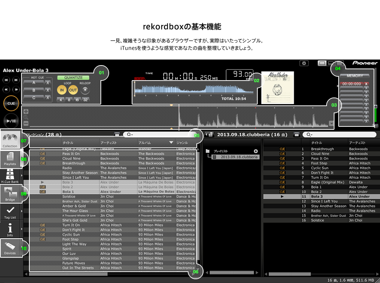The width and height of the screenshot is (380, 283).
Task: Select Eagle (Original Mix) in the playlist
Action: coord(322,182)
